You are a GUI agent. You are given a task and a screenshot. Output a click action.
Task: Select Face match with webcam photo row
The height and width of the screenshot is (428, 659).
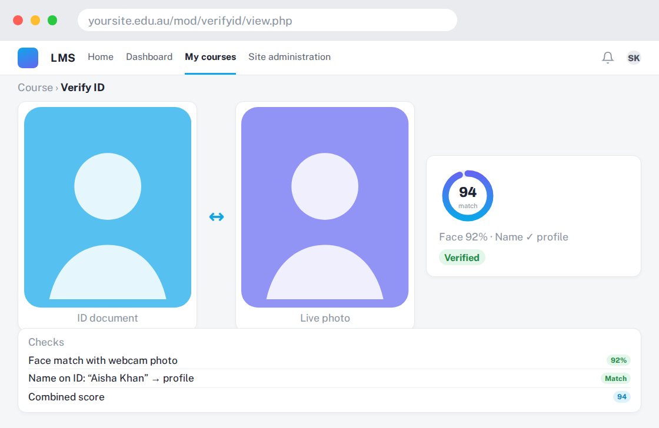[x=329, y=360]
